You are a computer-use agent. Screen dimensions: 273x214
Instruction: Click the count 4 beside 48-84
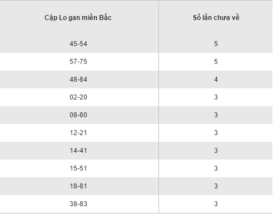click(216, 79)
